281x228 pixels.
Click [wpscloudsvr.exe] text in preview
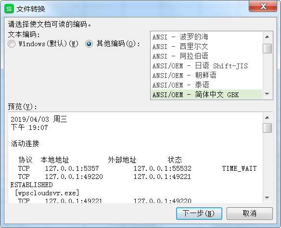click(47, 193)
